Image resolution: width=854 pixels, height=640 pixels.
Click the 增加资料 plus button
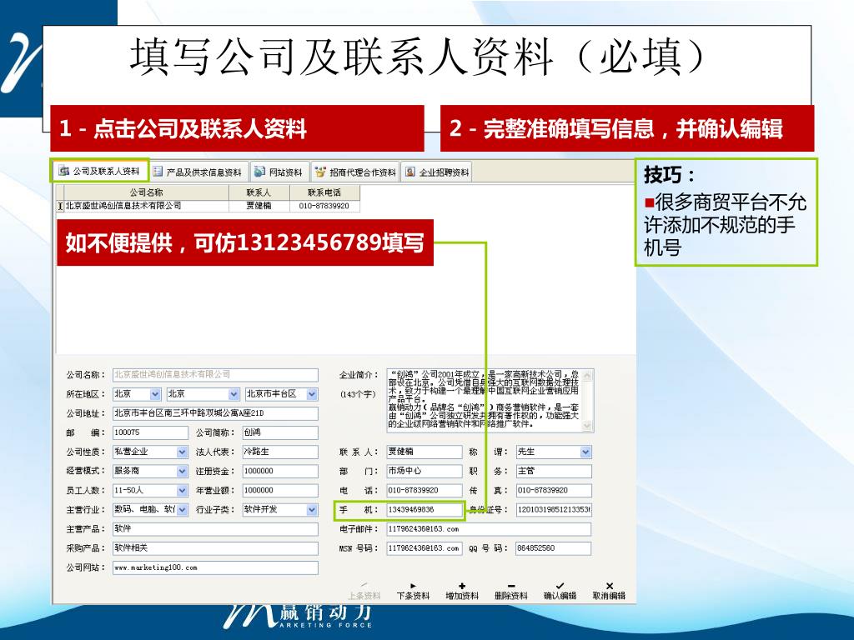point(462,592)
